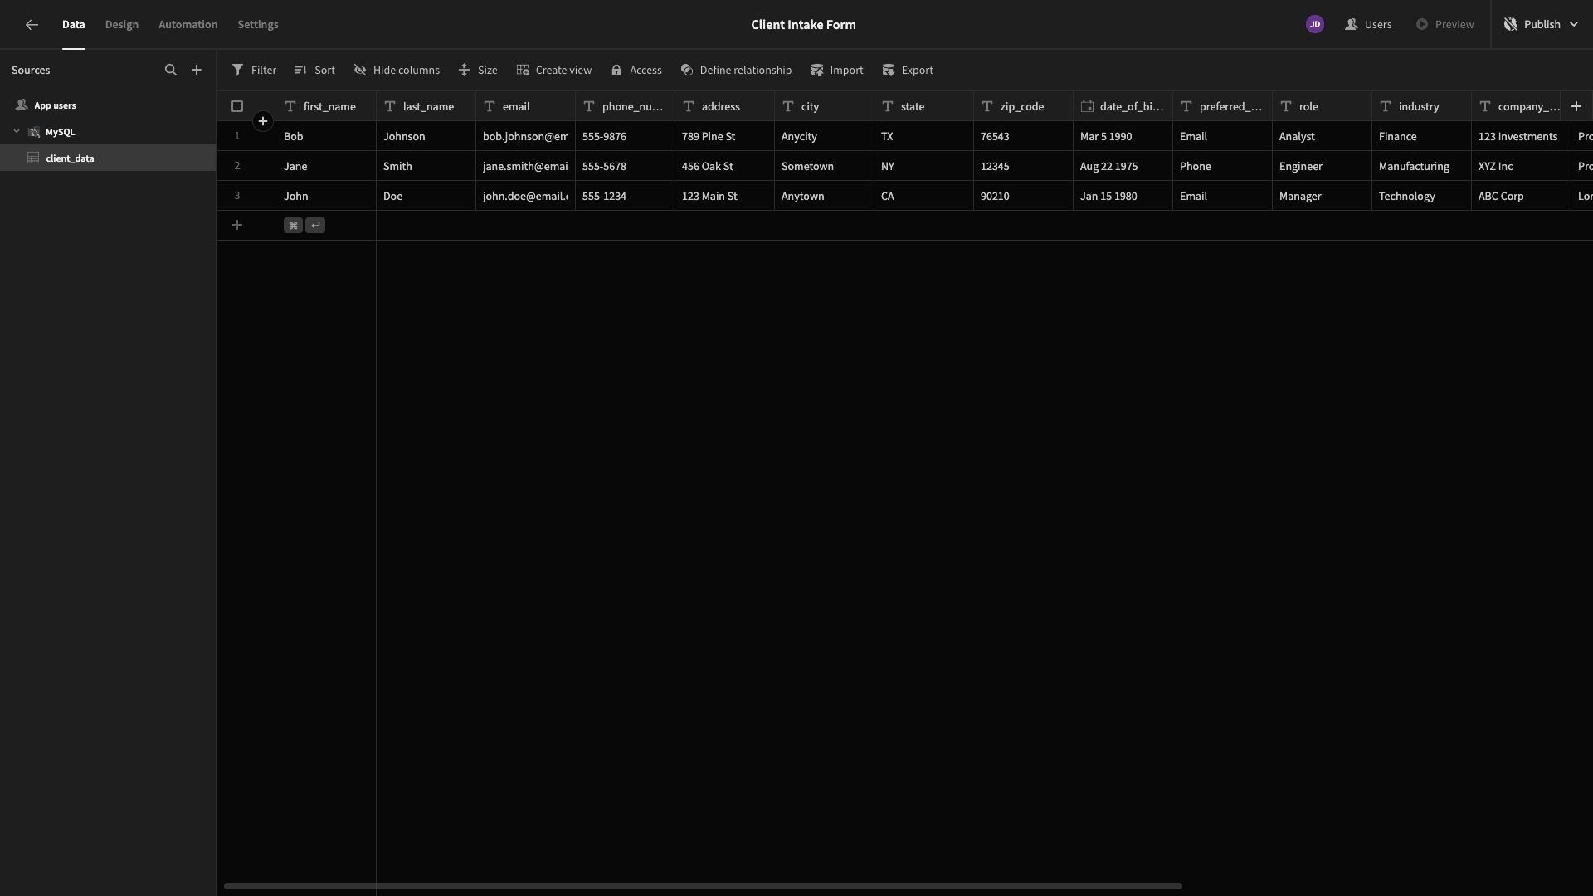1593x896 pixels.
Task: Change row Size setting
Action: pos(478,71)
